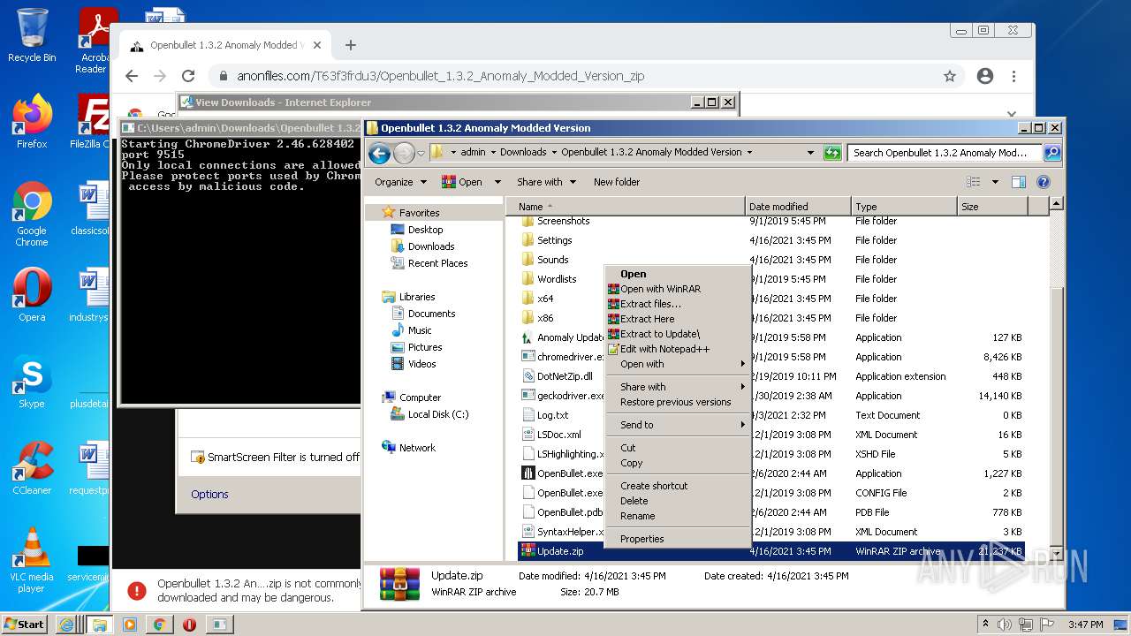Select Open in the context menu
This screenshot has width=1131, height=636.
pos(634,274)
